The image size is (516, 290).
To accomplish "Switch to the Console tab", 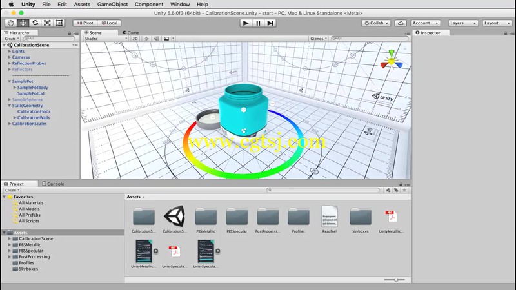I will click(53, 184).
